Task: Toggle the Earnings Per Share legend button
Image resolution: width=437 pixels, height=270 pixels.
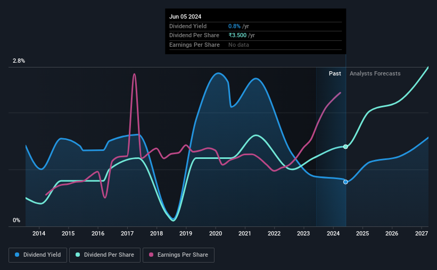Action: tap(178, 255)
